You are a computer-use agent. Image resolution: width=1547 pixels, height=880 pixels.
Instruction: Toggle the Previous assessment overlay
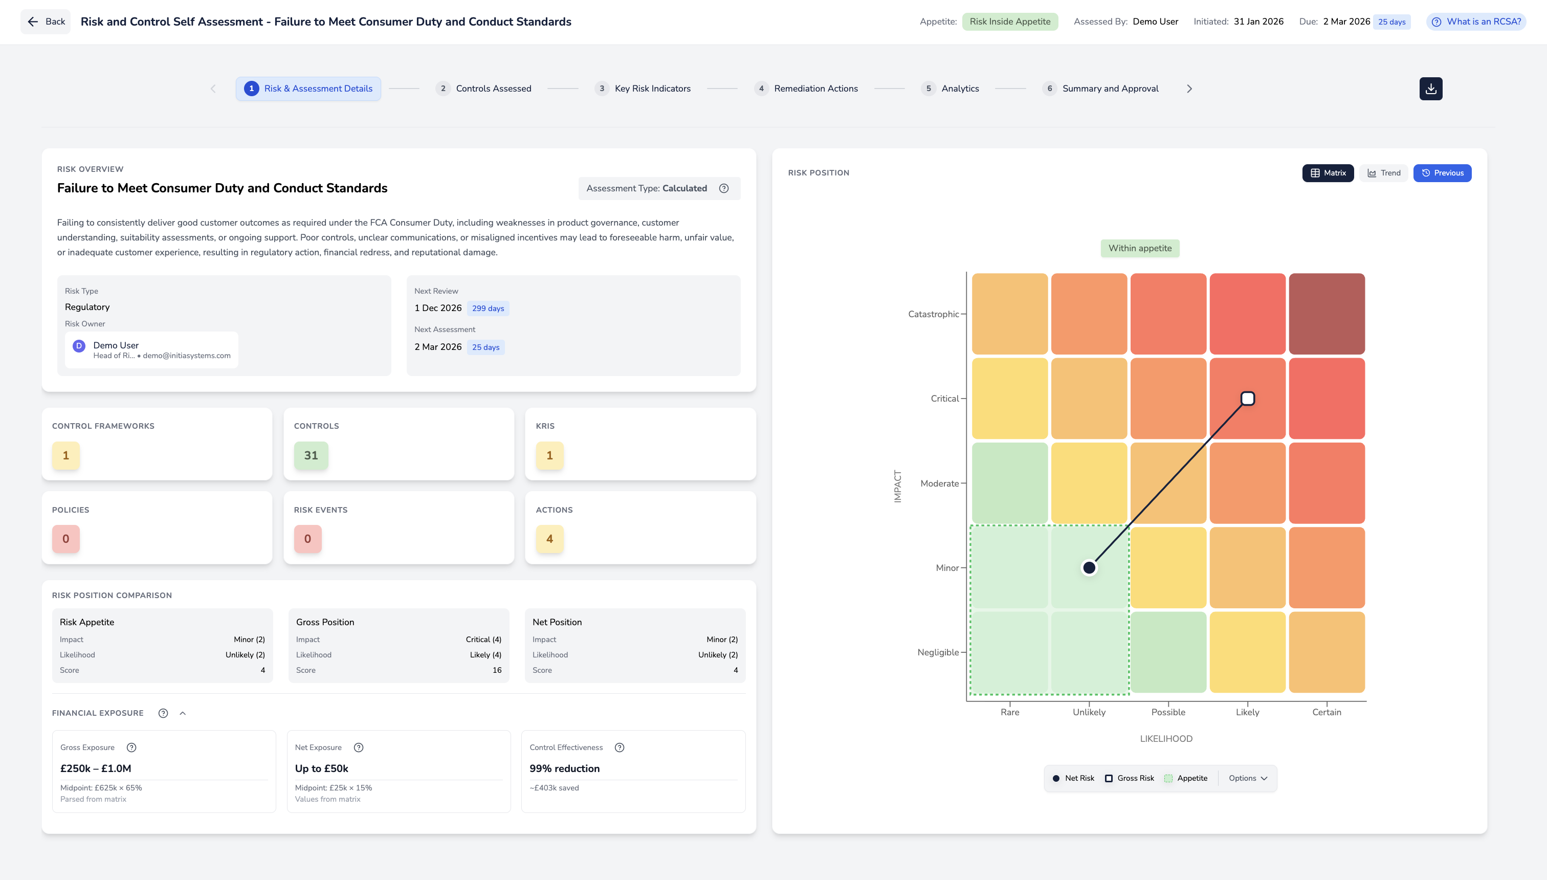[x=1442, y=173]
